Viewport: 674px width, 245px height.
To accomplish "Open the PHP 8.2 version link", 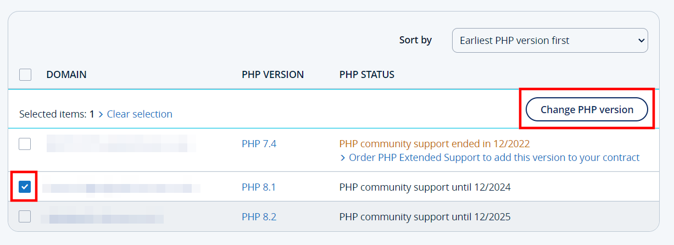I will 259,217.
